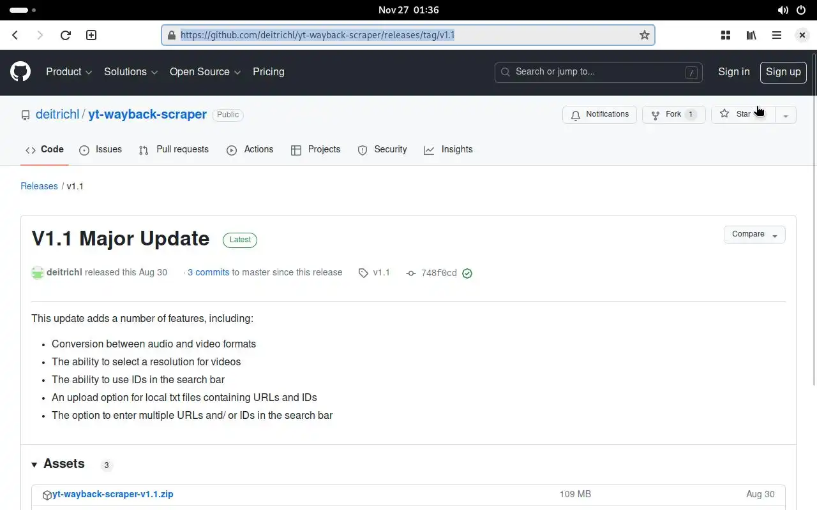Open the browser hamburger menu
Screen dimensions: 817x510
click(x=777, y=35)
